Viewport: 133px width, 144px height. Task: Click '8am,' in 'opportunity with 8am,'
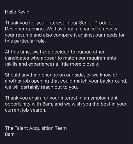coord(48,104)
